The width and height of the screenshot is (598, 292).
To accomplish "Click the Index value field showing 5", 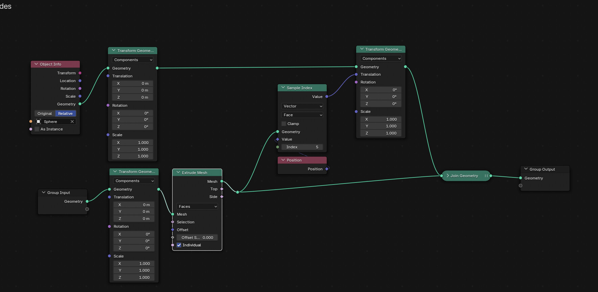I will click(302, 147).
